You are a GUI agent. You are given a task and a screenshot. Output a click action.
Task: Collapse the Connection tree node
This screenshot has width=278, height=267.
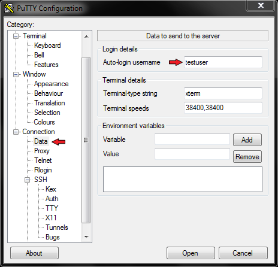(x=16, y=132)
